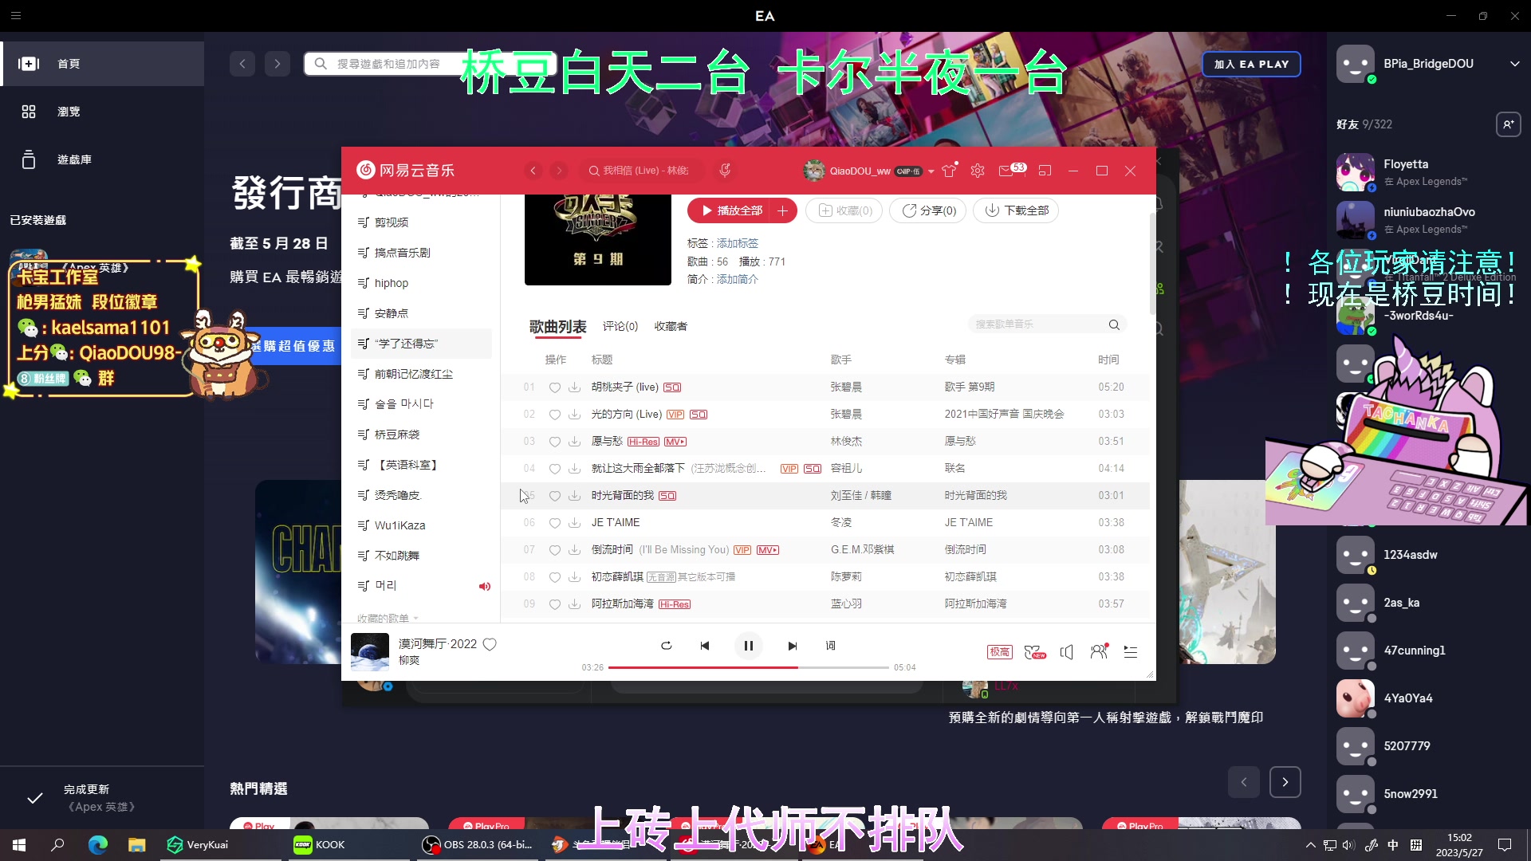Screen dimensions: 1531x861
Task: Play the previous track
Action: [x=705, y=646]
